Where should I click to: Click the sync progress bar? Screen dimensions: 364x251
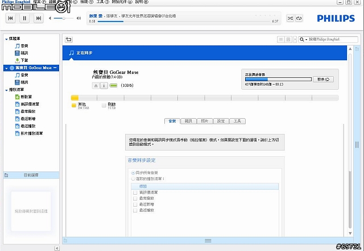coord(278,80)
